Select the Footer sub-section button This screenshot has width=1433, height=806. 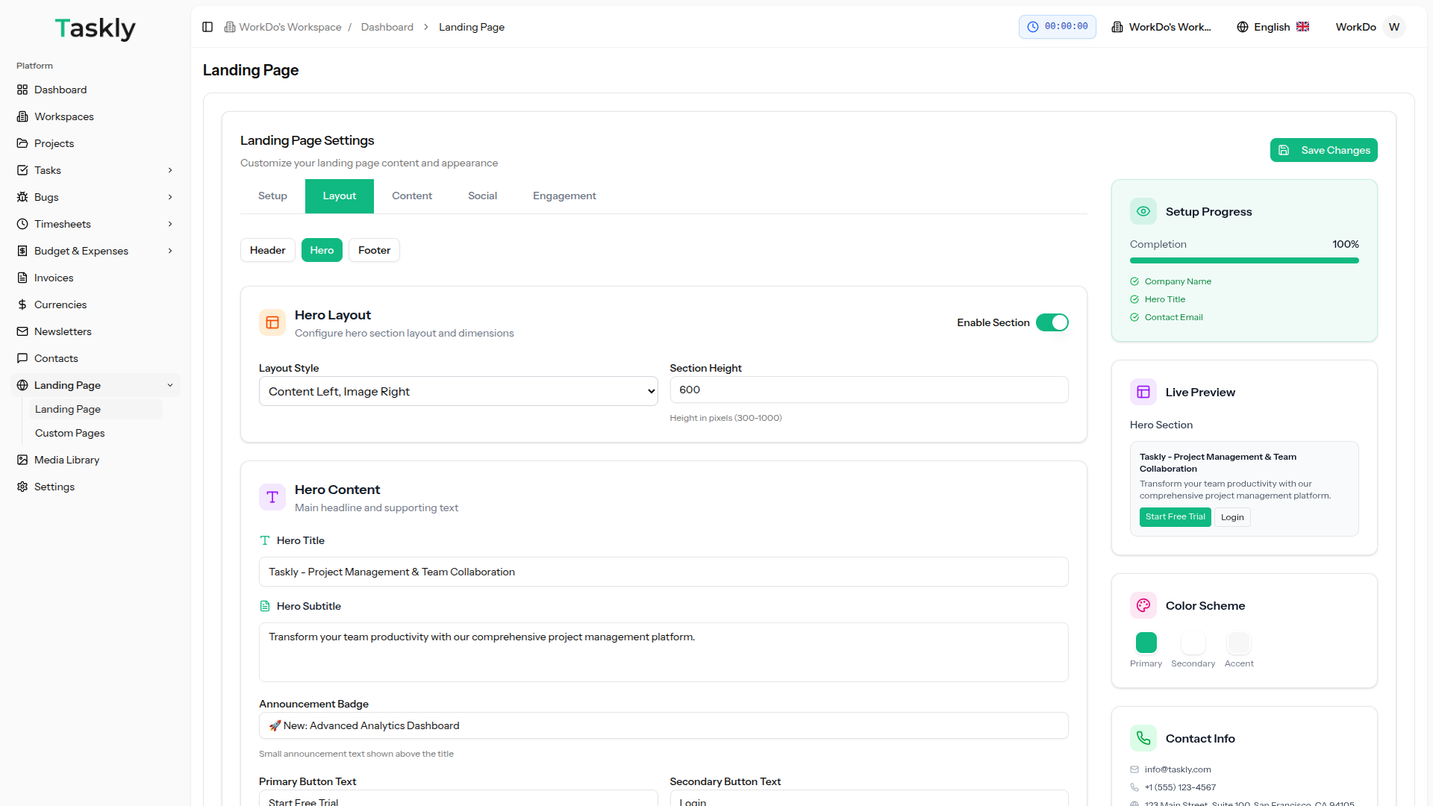tap(374, 250)
